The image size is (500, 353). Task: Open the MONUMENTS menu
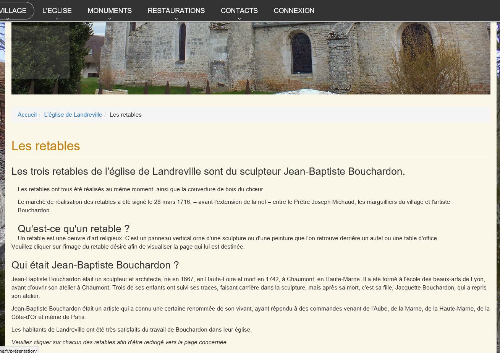(x=110, y=10)
